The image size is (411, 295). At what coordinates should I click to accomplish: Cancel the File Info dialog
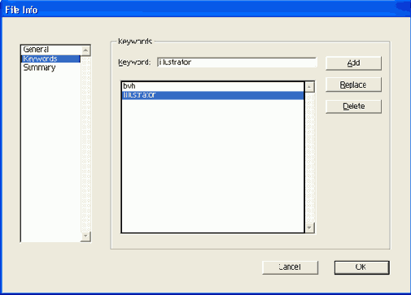coord(290,267)
